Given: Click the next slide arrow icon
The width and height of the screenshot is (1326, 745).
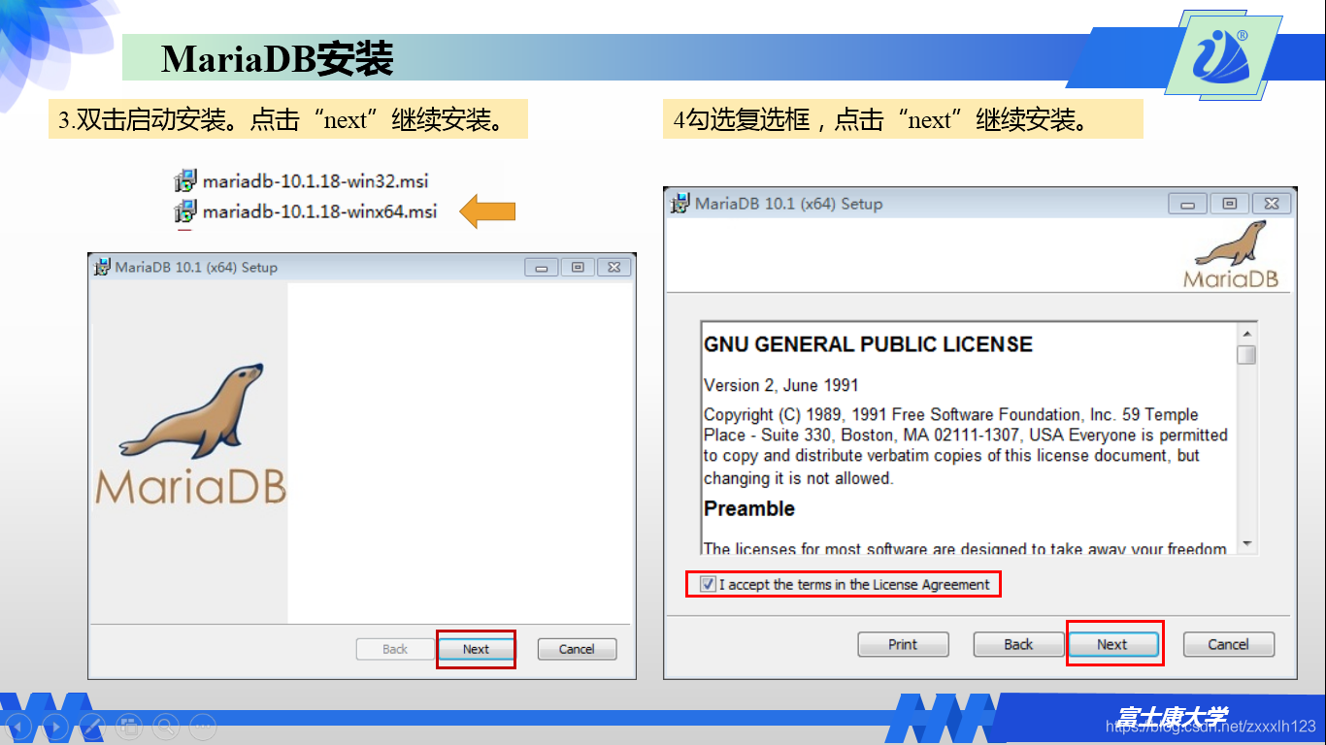Looking at the screenshot, I should click(57, 725).
